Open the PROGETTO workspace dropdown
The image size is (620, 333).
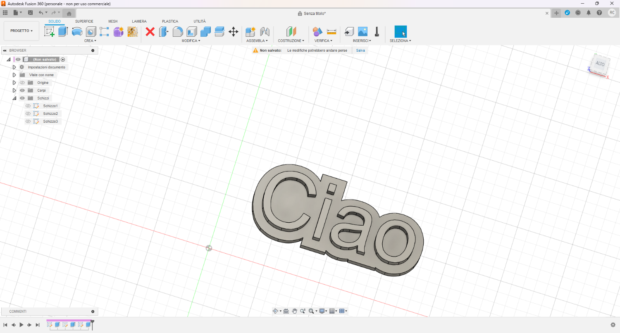coord(21,31)
